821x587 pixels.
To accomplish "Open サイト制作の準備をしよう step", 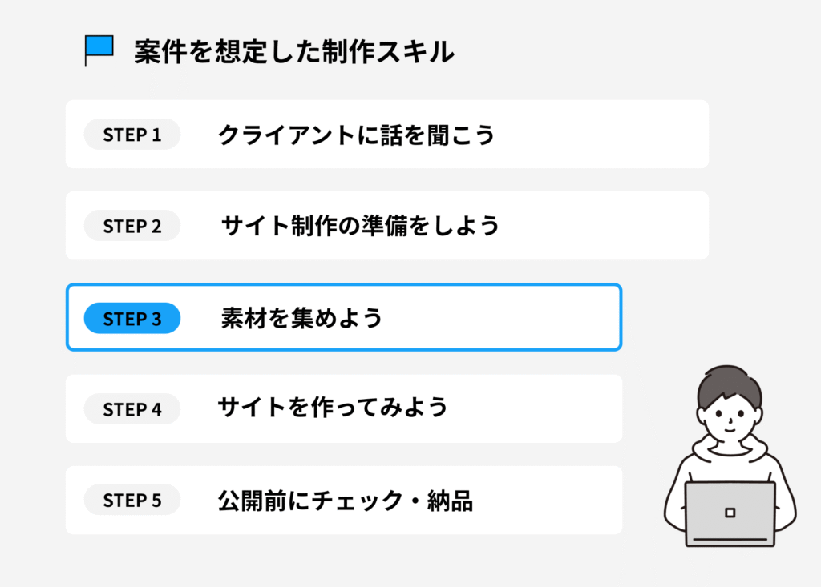I will tap(360, 226).
